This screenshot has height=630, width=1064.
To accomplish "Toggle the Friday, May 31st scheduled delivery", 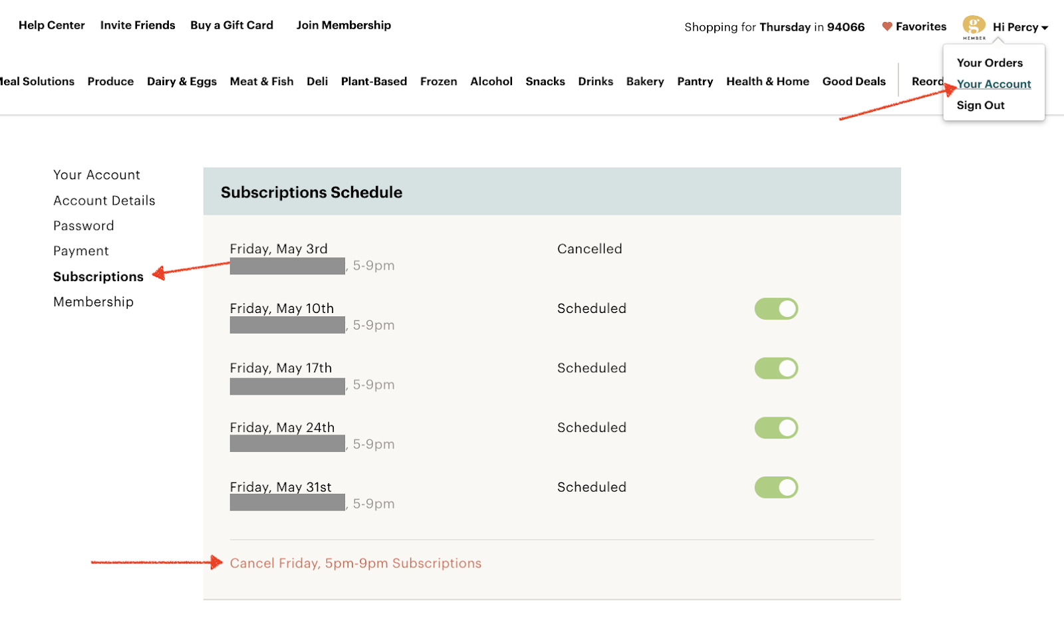I will tap(775, 487).
